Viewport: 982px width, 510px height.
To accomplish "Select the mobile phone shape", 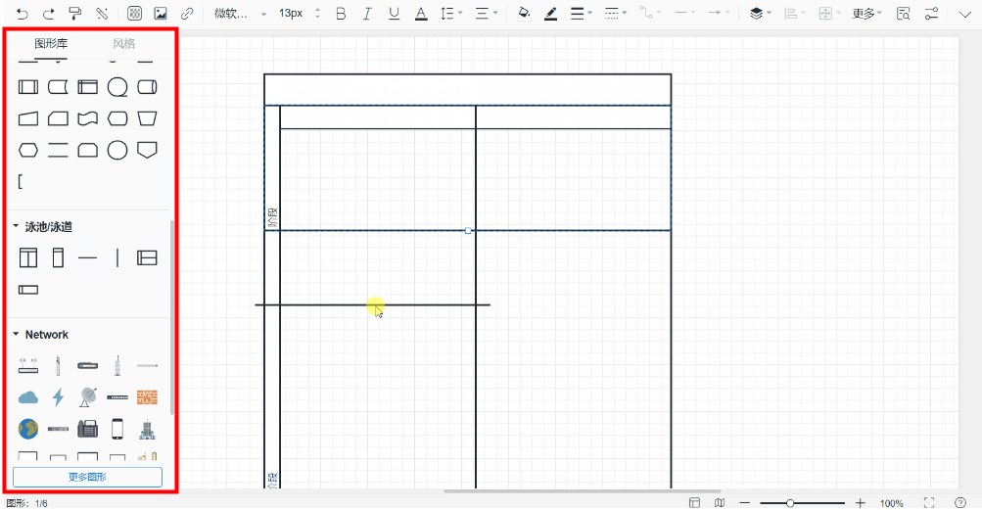I will coord(117,429).
